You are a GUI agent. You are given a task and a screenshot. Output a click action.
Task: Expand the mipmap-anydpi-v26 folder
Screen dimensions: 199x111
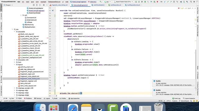pyautogui.click(x=15, y=88)
